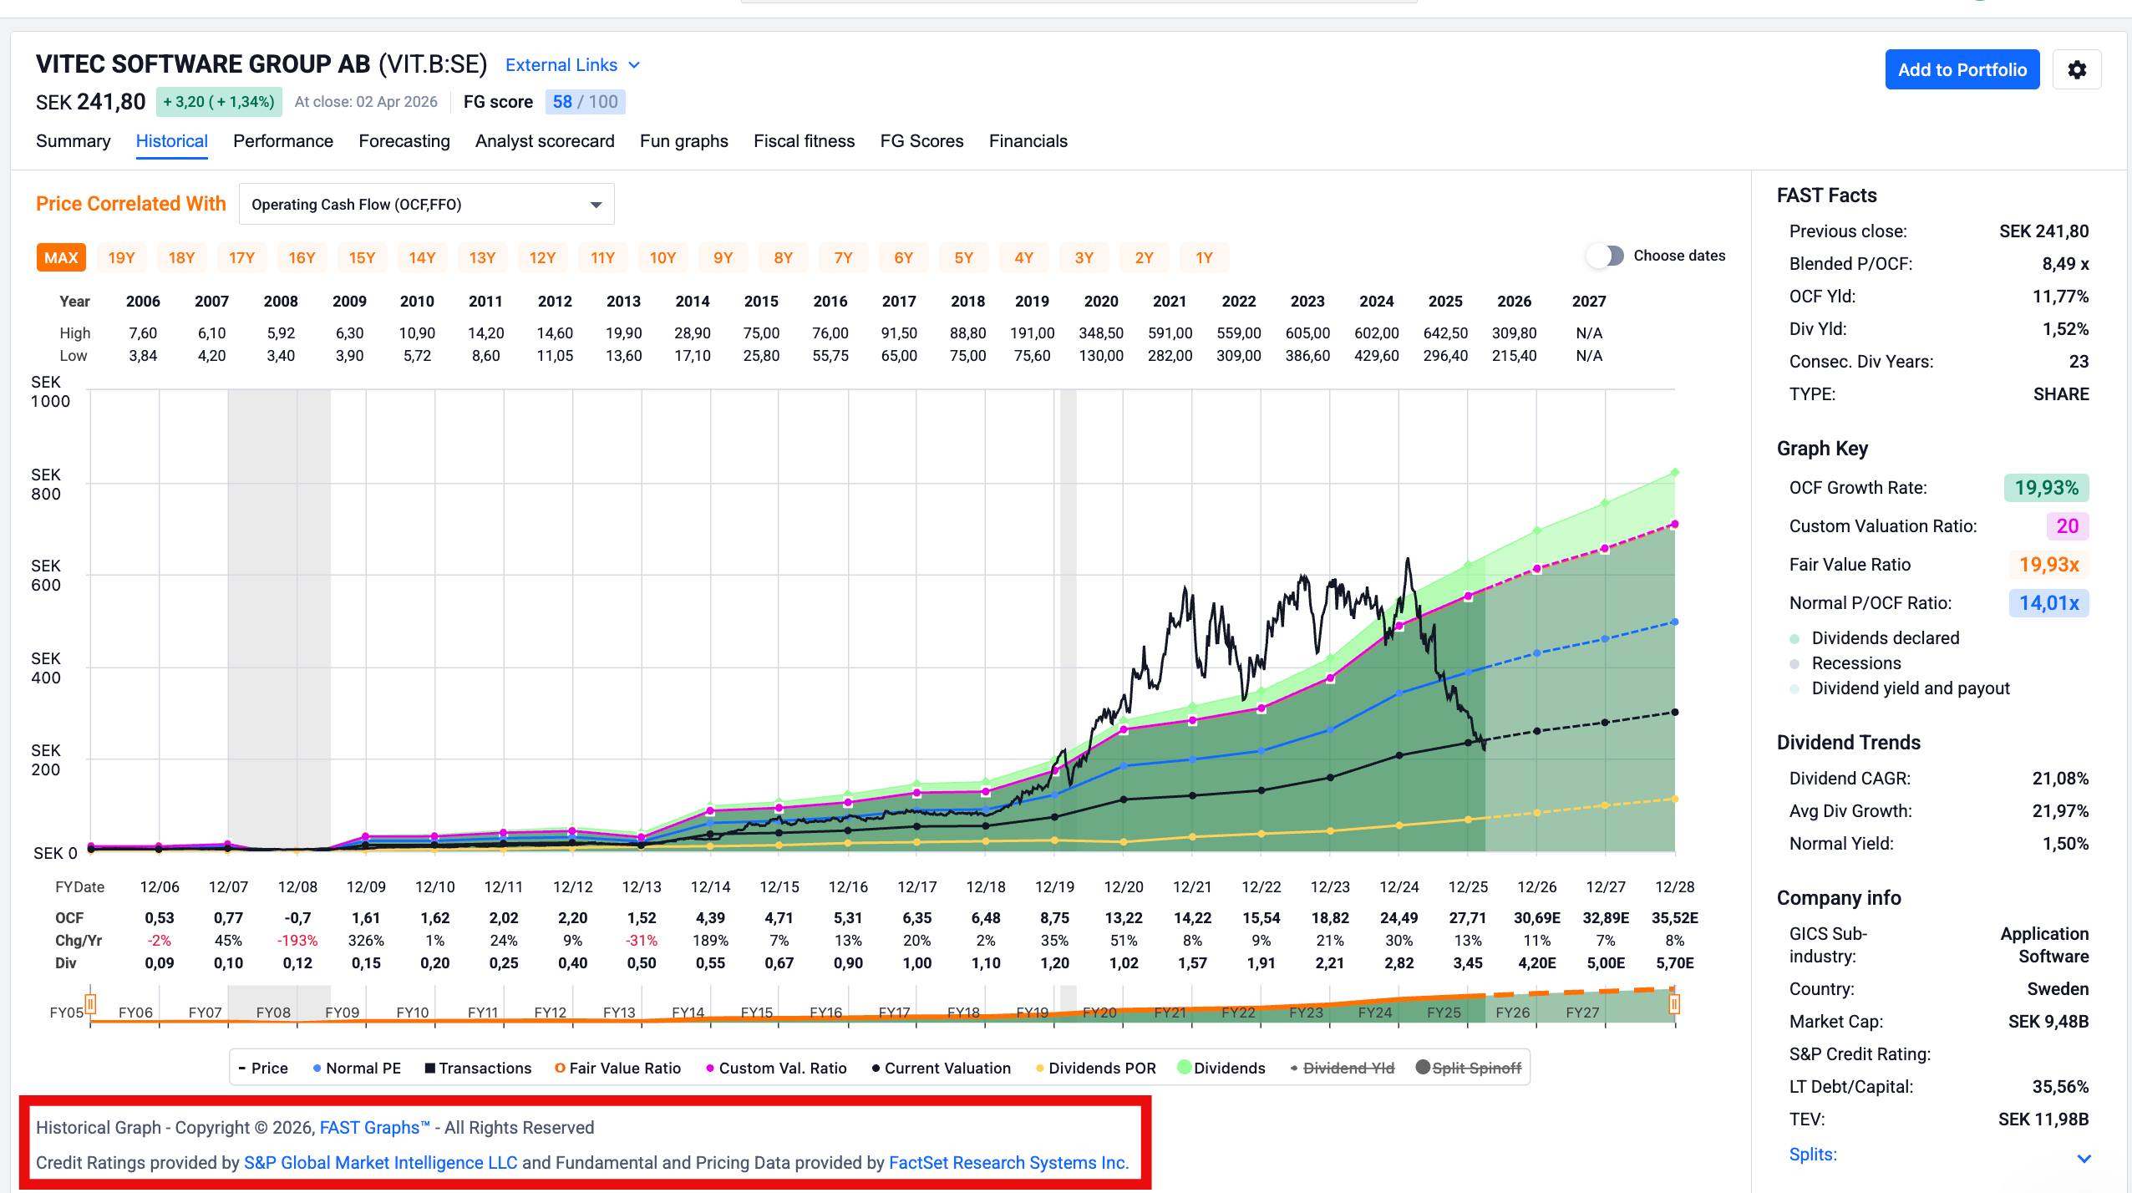Viewport: 2132px width, 1193px height.
Task: Select the 10Y time range button
Action: tap(662, 258)
